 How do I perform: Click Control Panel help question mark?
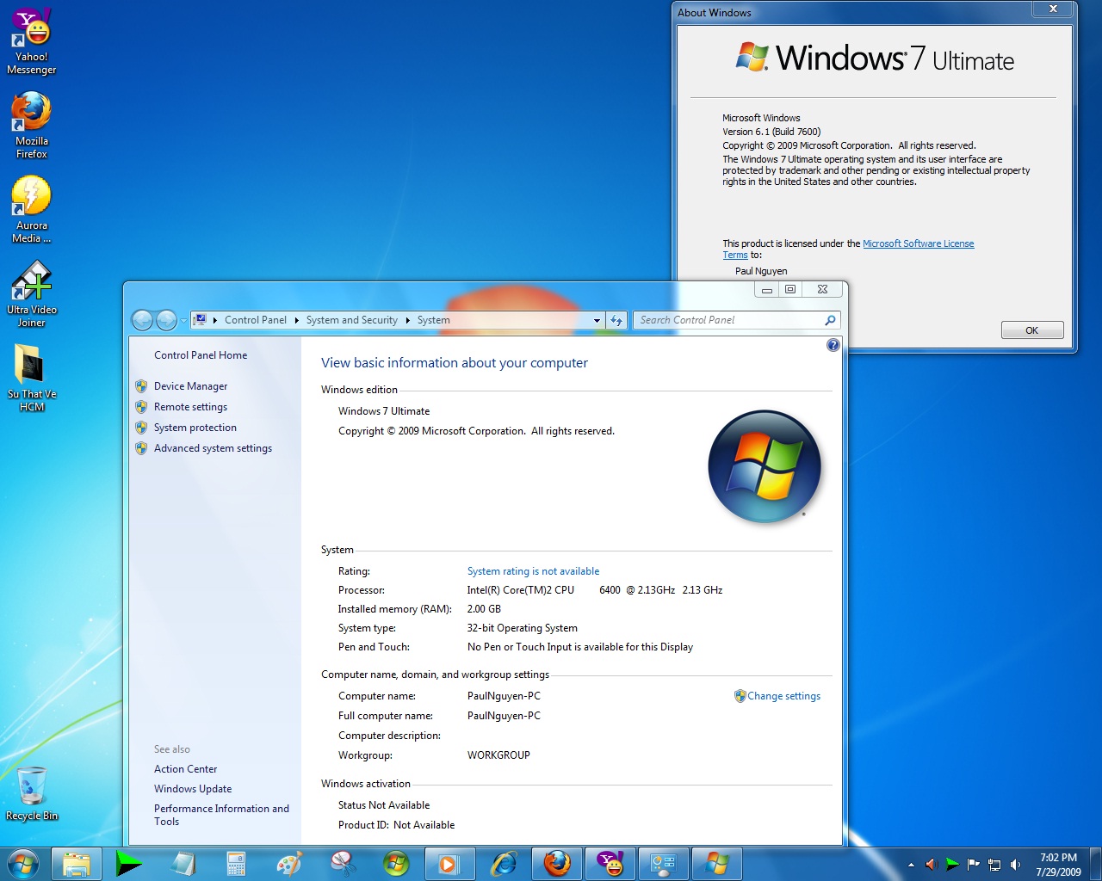pos(833,345)
